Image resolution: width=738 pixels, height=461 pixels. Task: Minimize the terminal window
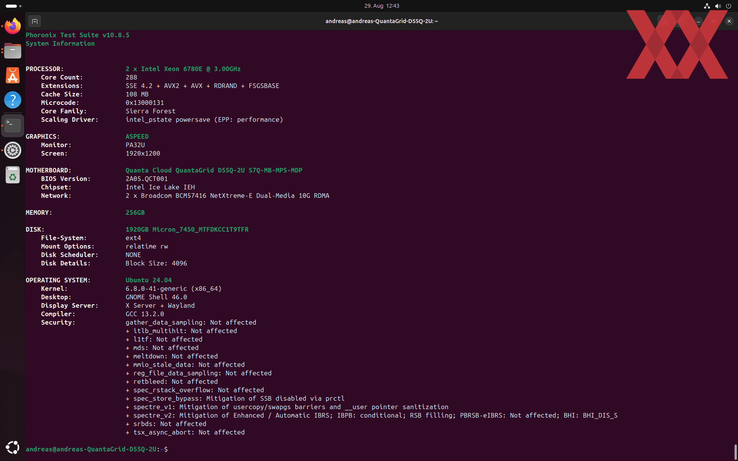click(x=698, y=21)
